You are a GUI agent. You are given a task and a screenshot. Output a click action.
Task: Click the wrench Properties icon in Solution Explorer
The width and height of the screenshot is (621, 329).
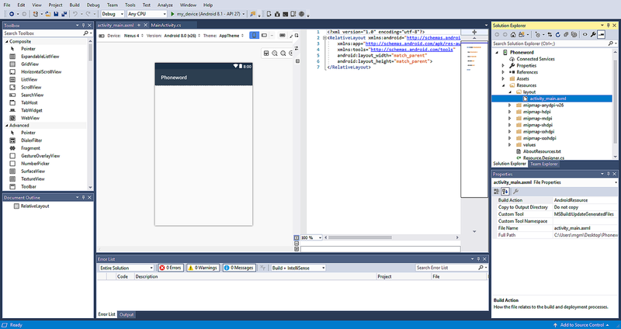click(x=594, y=34)
